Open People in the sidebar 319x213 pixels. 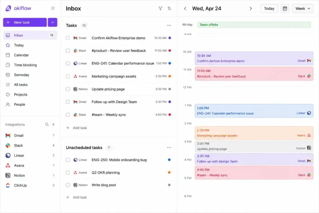point(30,104)
